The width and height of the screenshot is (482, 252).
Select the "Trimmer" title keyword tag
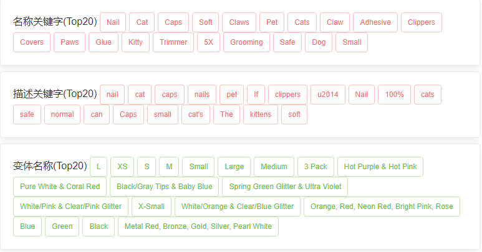pos(173,42)
